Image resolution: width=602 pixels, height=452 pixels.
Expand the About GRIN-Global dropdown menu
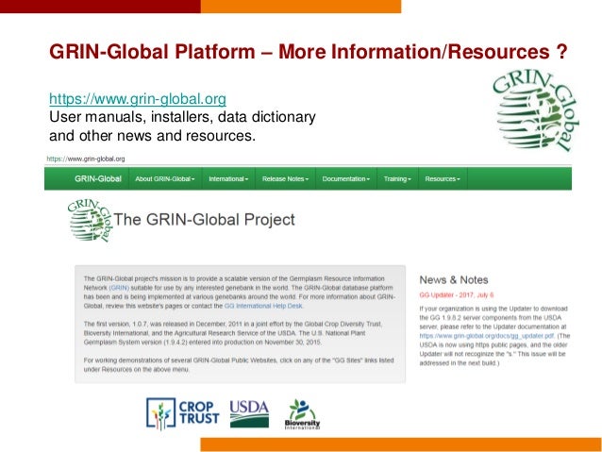coord(165,178)
